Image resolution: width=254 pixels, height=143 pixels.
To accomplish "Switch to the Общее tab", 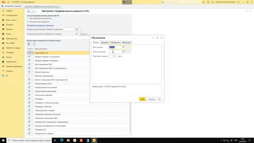I will point(96,43).
